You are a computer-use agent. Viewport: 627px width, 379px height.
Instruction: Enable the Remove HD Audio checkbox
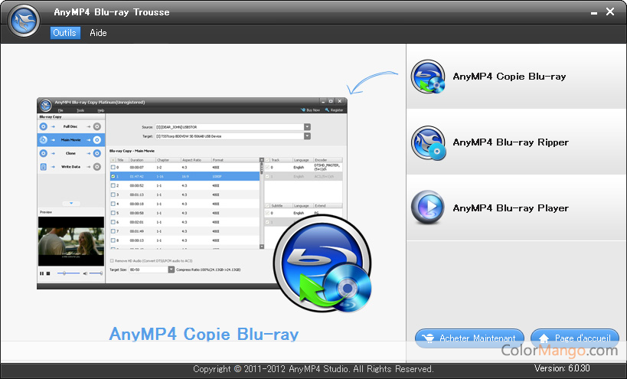pyautogui.click(x=112, y=261)
